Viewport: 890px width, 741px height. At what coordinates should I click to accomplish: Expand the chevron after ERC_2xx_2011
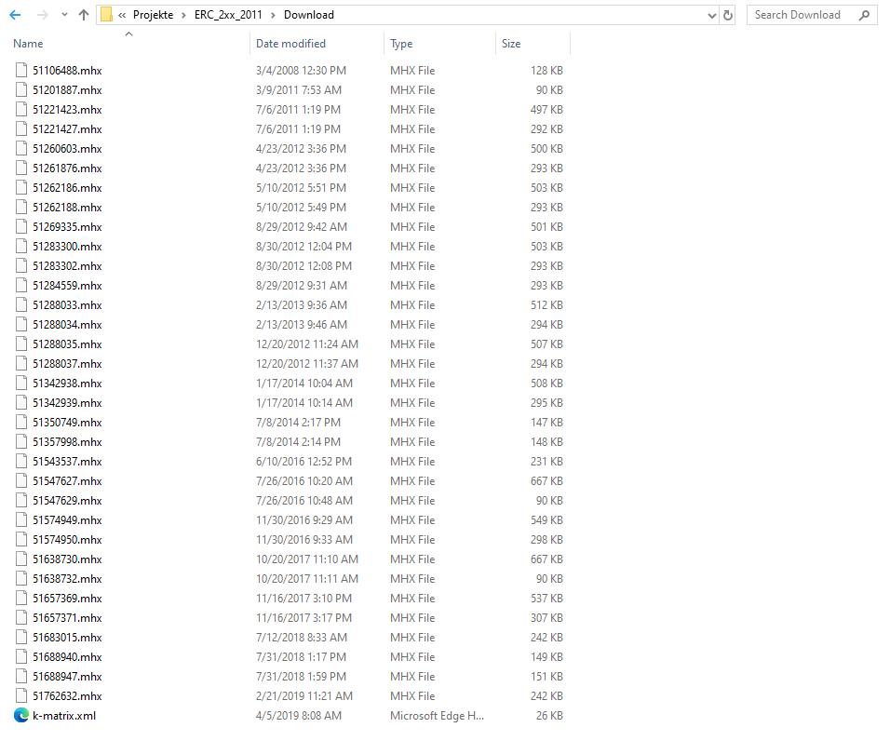tap(273, 15)
